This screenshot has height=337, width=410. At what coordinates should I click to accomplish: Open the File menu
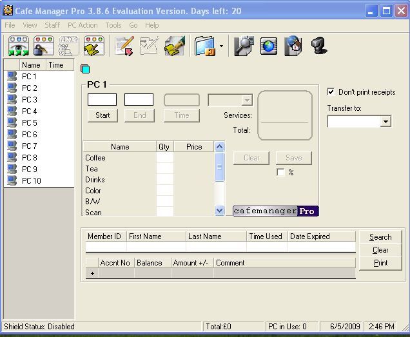[x=10, y=25]
